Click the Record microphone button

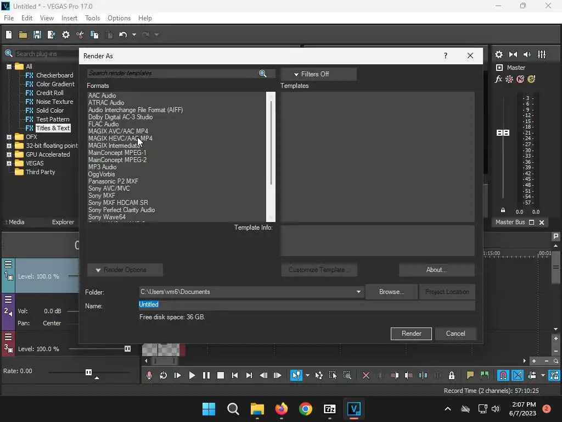point(149,375)
